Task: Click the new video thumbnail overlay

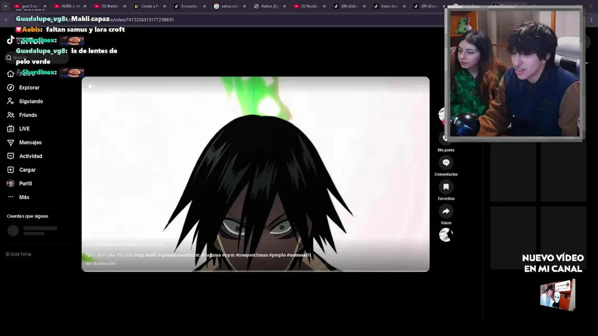Action: [557, 294]
